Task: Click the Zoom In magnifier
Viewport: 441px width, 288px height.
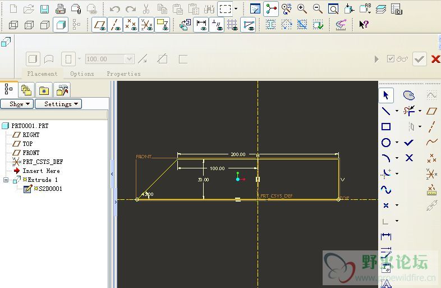Action: 302,9
